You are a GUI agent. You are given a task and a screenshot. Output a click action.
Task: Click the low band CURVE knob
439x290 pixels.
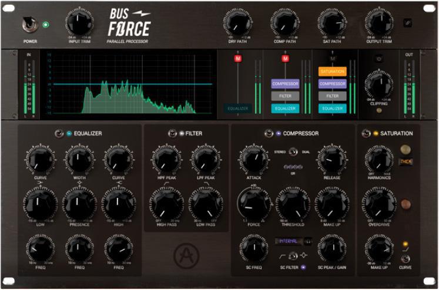(x=41, y=160)
